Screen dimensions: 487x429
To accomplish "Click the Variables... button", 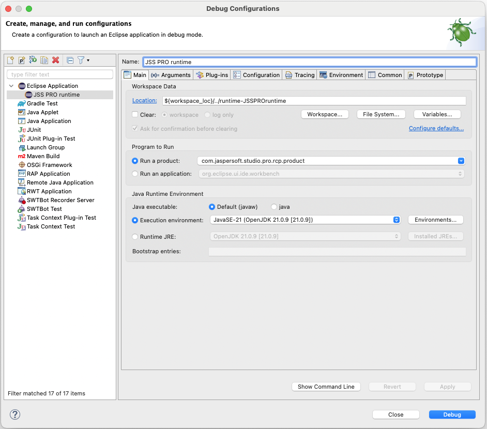I will [x=437, y=114].
